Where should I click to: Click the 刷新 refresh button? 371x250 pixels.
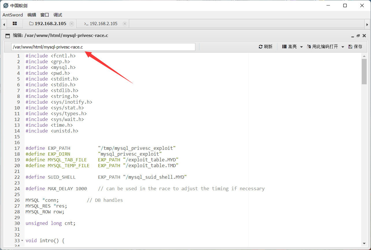tap(266, 47)
